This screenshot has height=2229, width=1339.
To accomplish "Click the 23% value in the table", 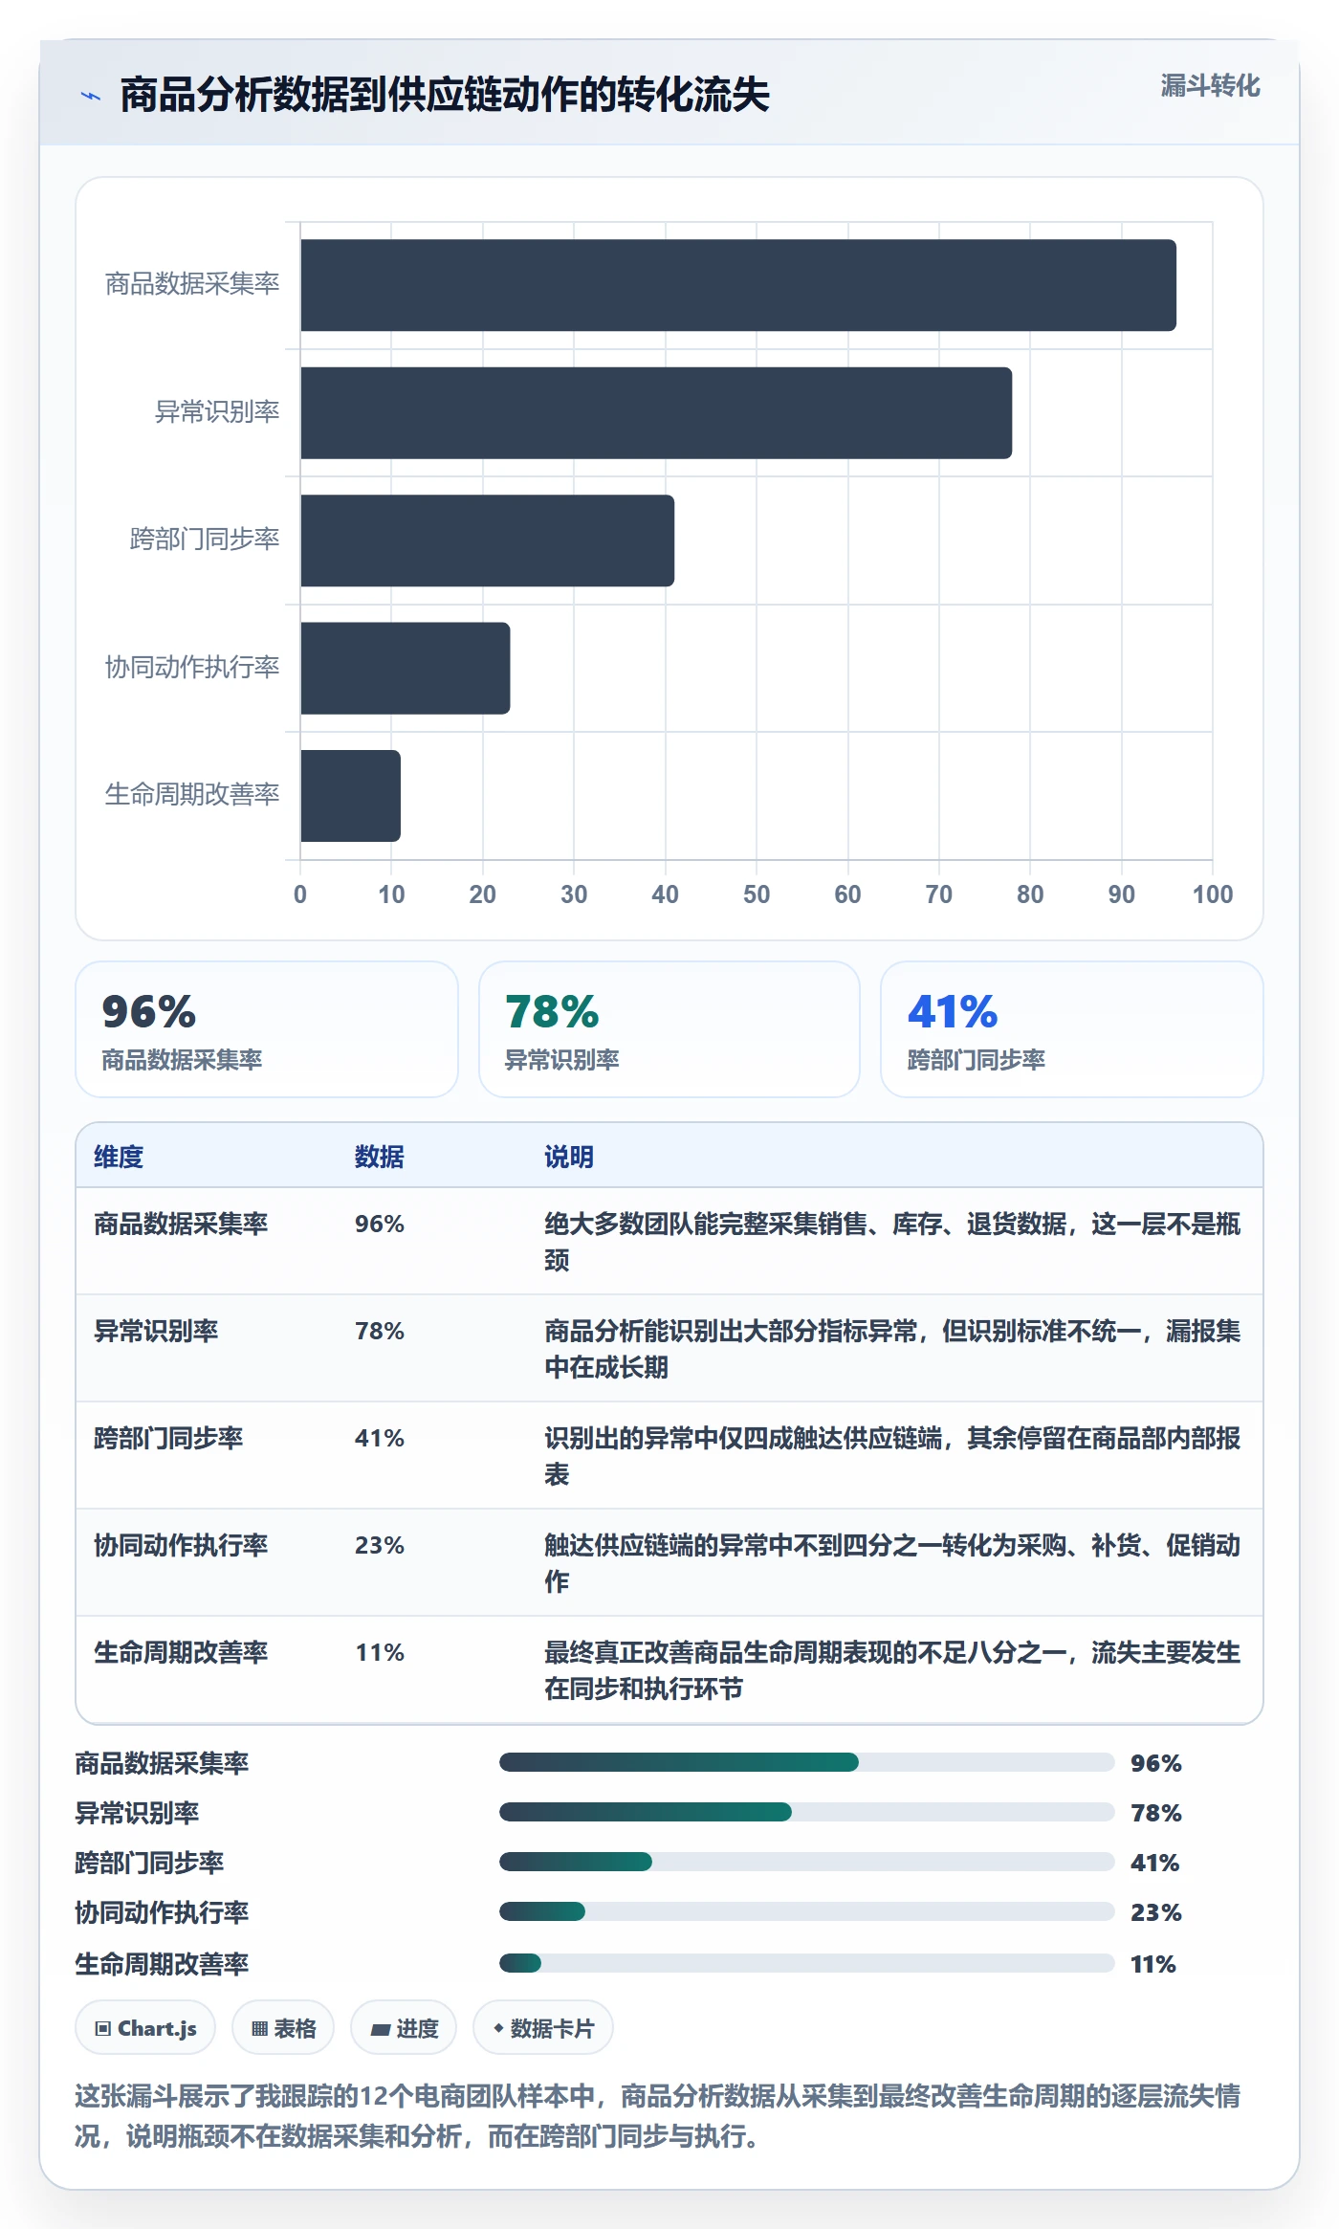I will pyautogui.click(x=380, y=1545).
